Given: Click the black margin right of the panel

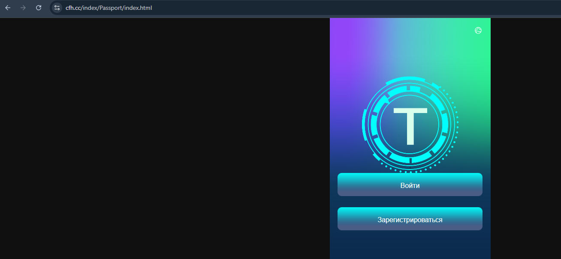Looking at the screenshot, I should 525,137.
